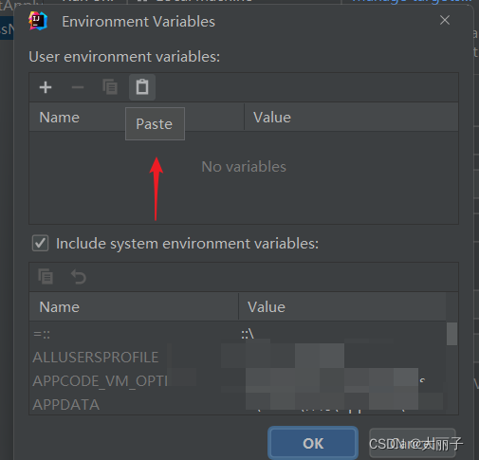Click the system variables list scrollbar thumb
The height and width of the screenshot is (460, 479).
coord(451,334)
